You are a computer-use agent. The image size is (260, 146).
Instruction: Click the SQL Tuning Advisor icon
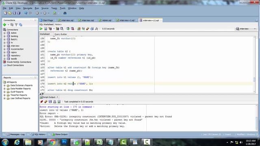point(62,29)
